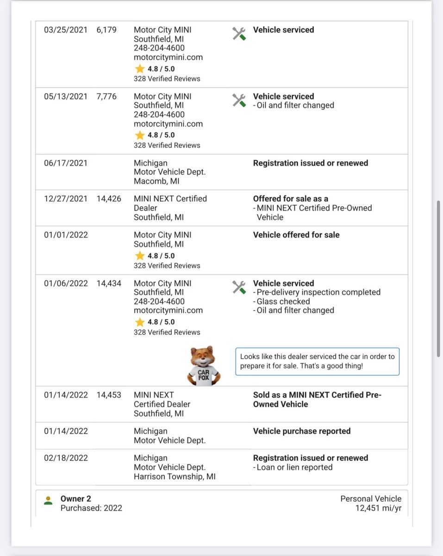Click the star icon in the 01/01/2022 entry
Screen dimensions: 443x556
pyautogui.click(x=140, y=256)
